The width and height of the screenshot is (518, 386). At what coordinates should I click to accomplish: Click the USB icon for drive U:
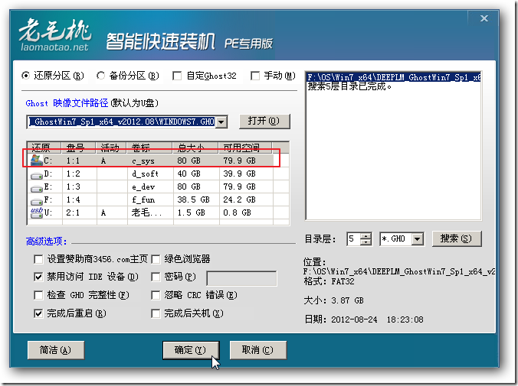pos(36,212)
